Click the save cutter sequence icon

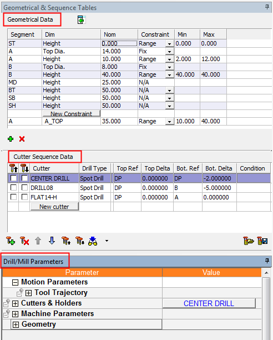262,241
